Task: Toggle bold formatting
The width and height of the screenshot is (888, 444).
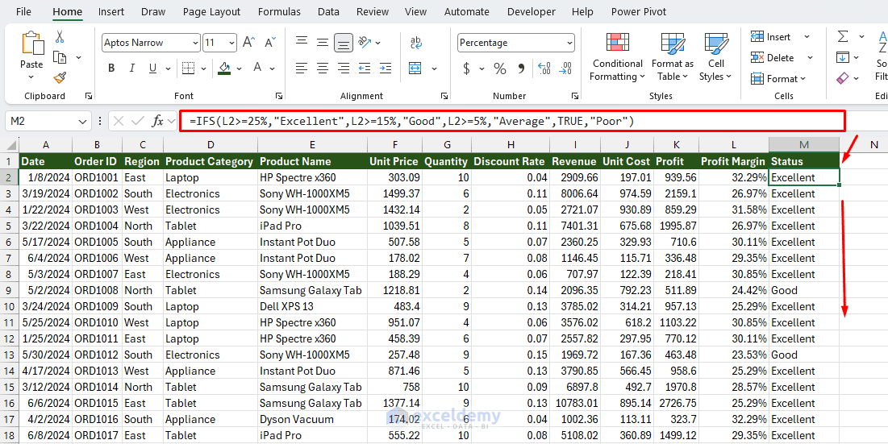Action: 111,68
